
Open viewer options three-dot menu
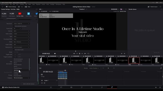[126, 9]
